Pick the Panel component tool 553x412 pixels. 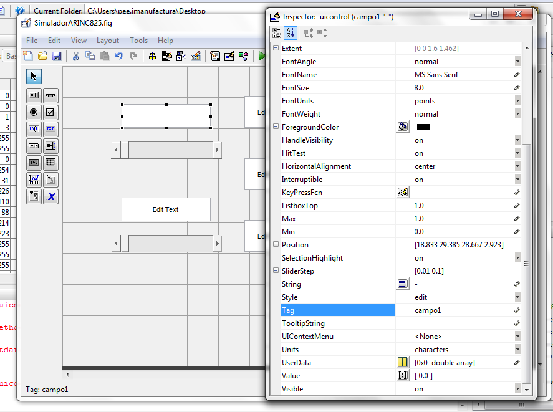pyautogui.click(x=50, y=180)
